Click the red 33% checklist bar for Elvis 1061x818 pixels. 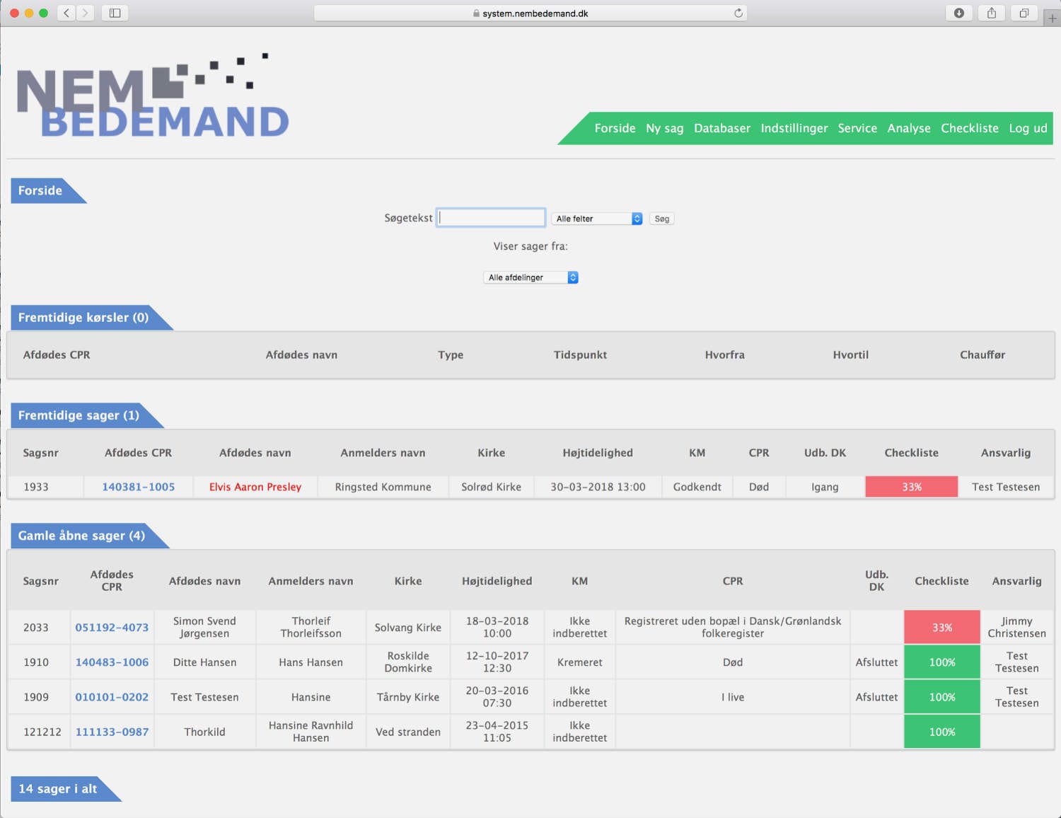[x=911, y=487]
